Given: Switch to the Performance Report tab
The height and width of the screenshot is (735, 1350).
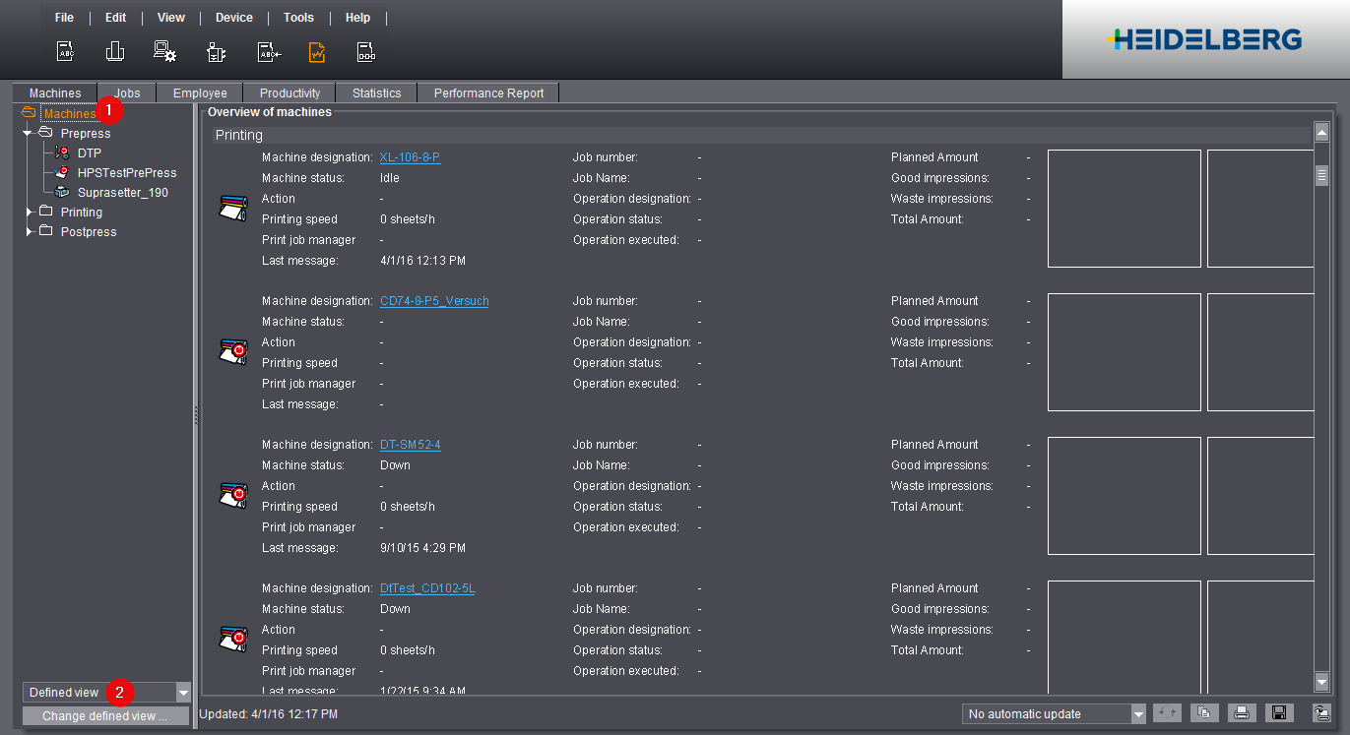Looking at the screenshot, I should [488, 93].
